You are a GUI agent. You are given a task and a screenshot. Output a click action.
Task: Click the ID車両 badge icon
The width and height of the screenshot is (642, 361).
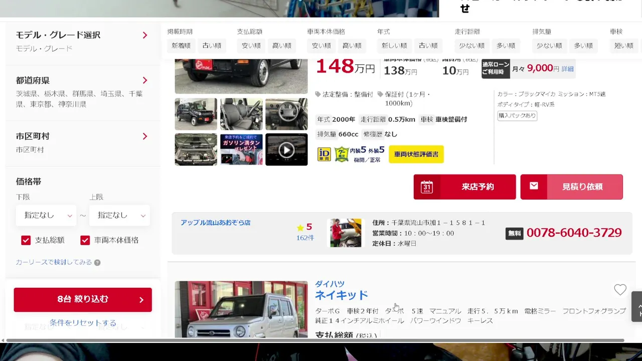324,154
